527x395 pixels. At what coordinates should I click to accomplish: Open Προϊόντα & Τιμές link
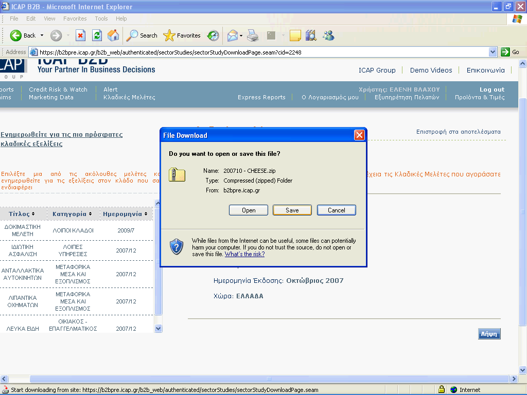[480, 97]
